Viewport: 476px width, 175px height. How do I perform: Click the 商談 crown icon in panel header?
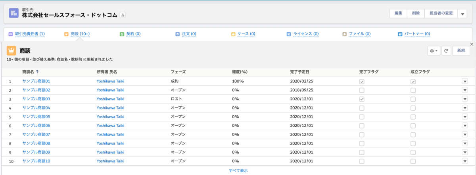[12, 51]
